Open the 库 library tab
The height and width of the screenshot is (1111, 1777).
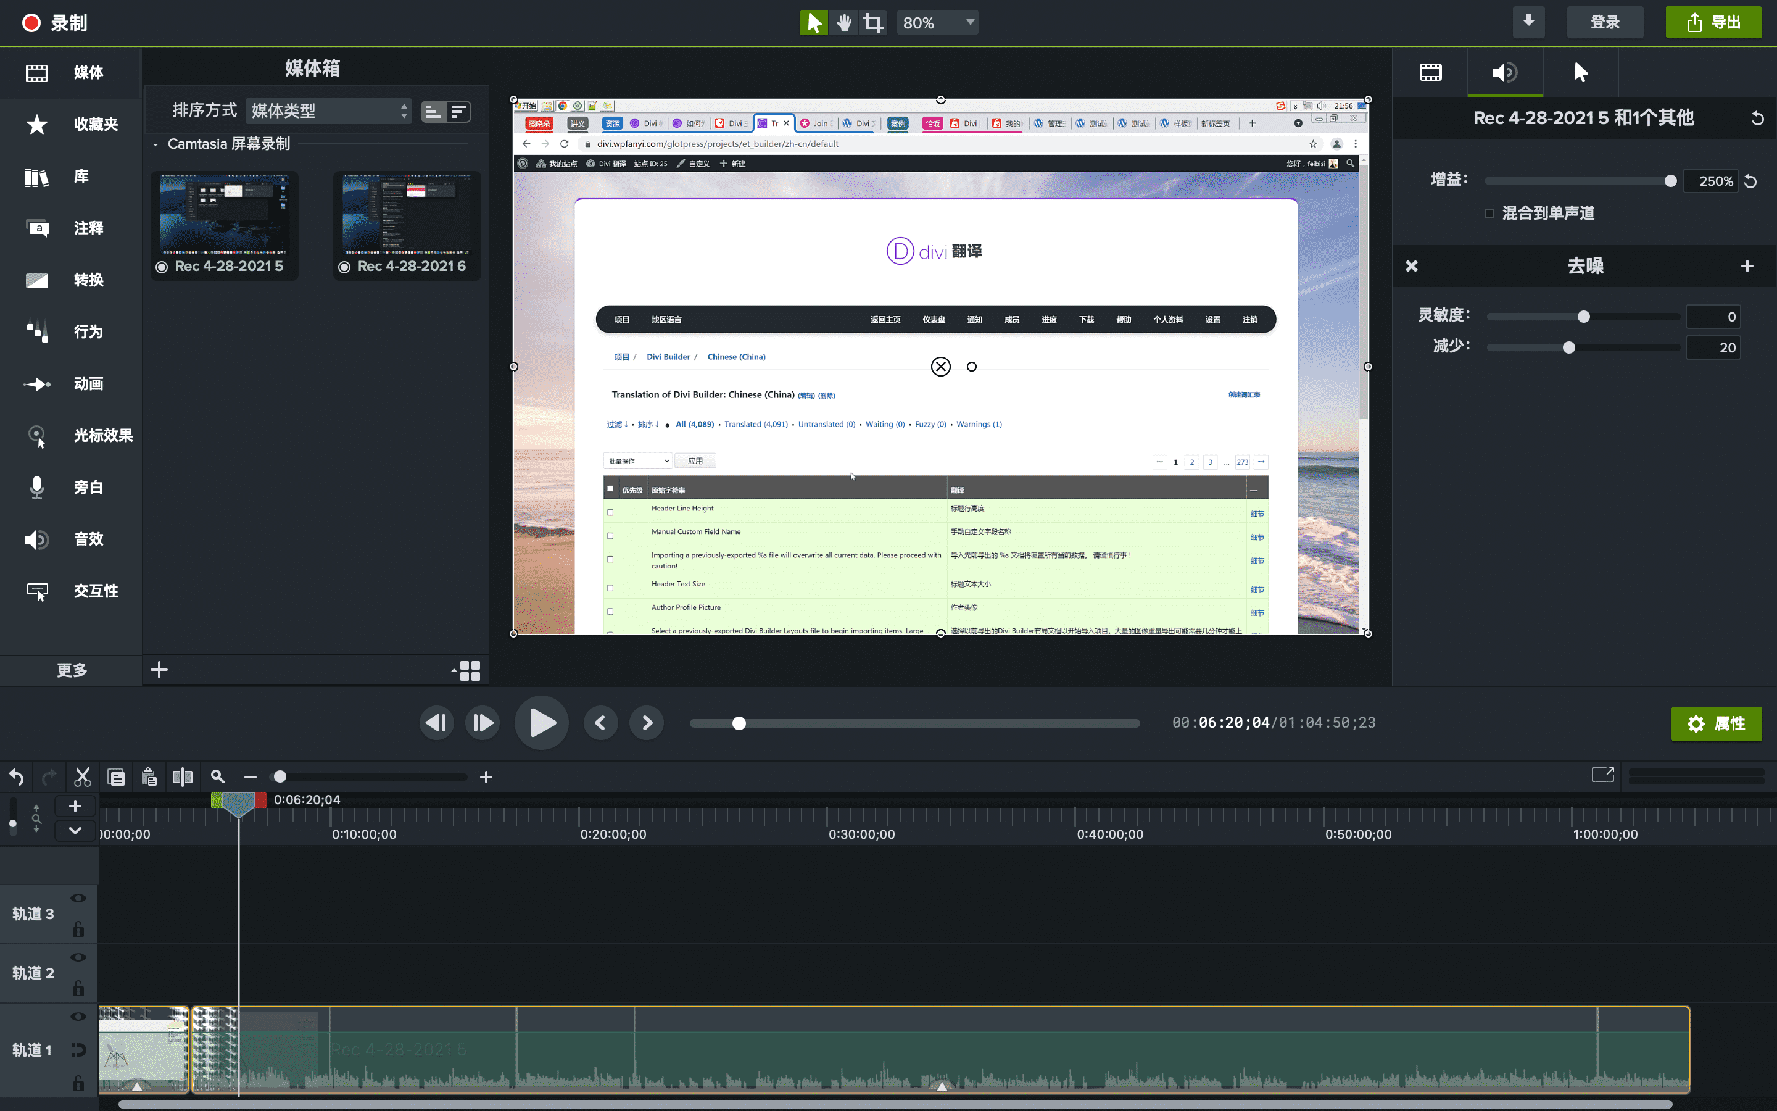(70, 177)
